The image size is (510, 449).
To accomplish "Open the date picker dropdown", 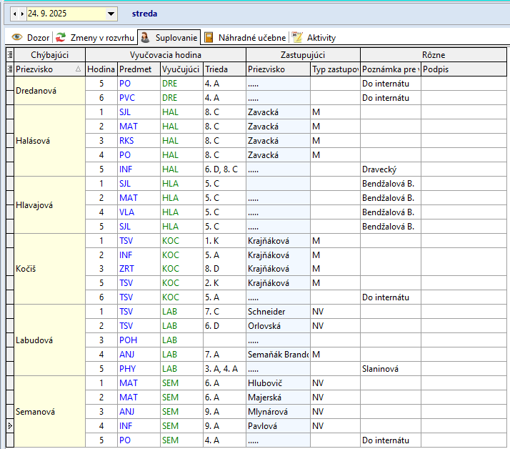I will click(111, 14).
